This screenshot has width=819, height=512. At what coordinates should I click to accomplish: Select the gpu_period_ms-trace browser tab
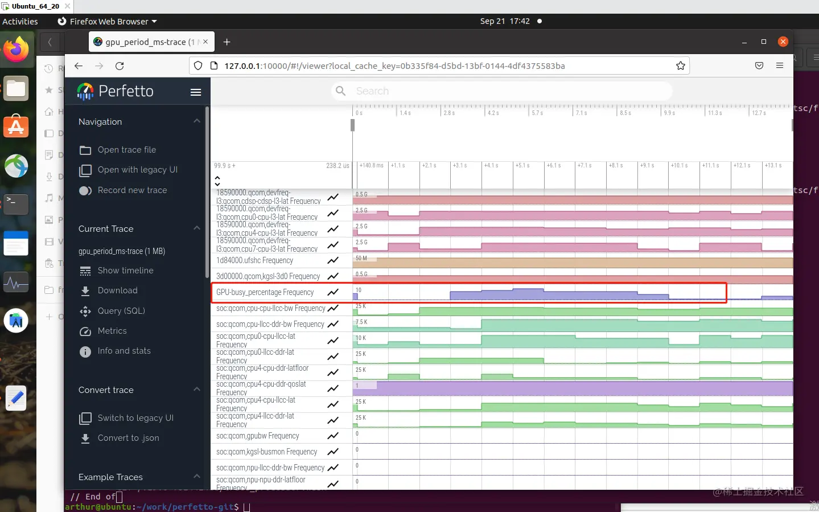[x=152, y=42]
